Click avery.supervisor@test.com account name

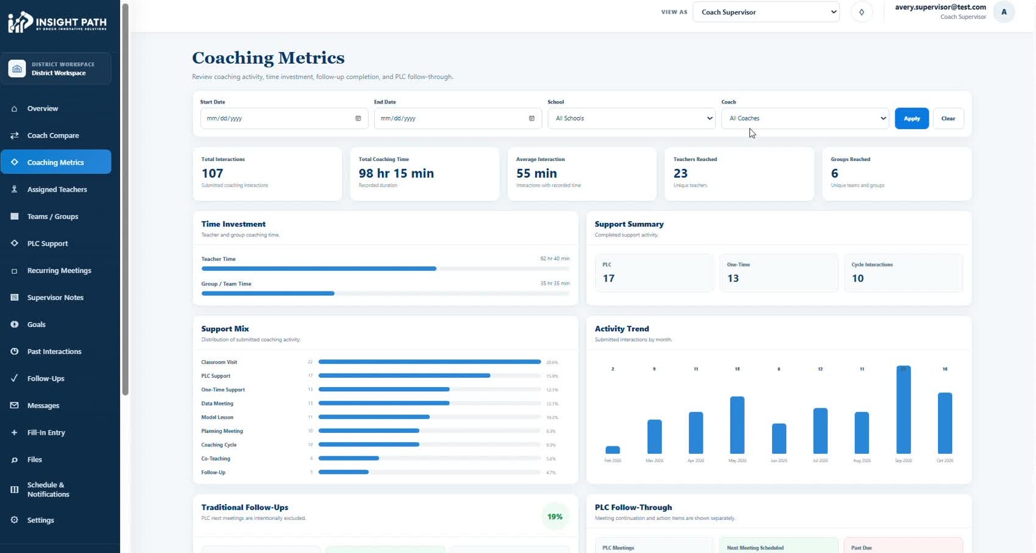click(940, 7)
